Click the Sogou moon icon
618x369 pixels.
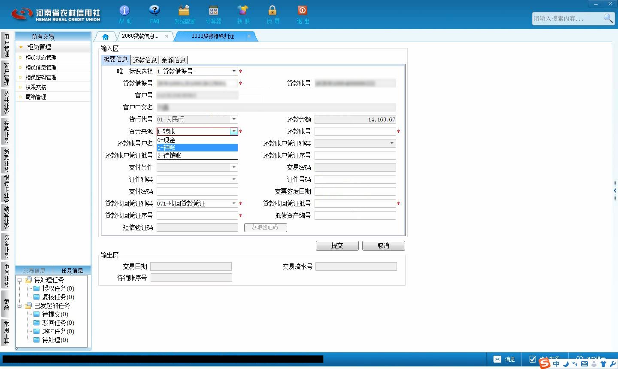[x=566, y=364]
